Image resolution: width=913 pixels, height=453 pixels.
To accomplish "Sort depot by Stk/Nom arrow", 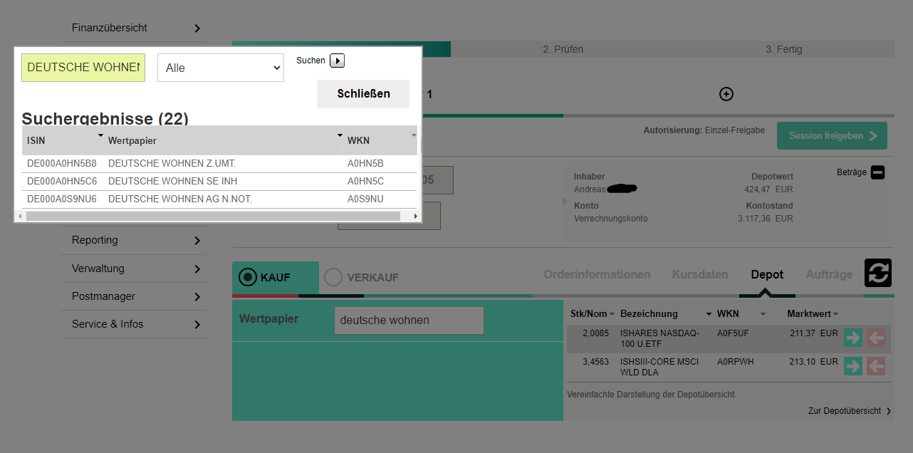I will 612,314.
